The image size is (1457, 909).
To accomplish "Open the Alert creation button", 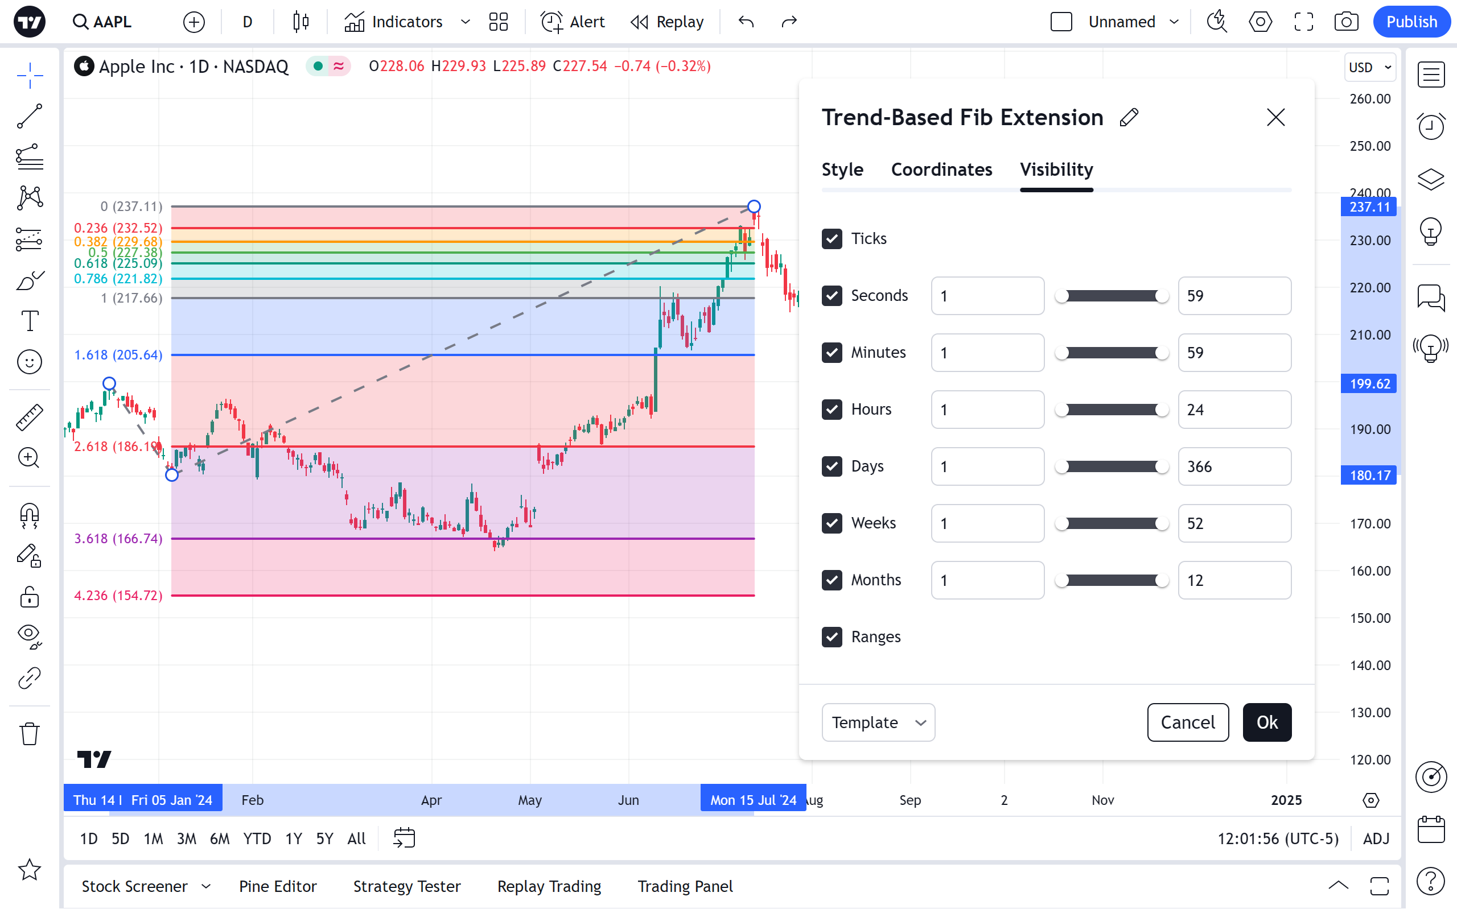I will (573, 22).
